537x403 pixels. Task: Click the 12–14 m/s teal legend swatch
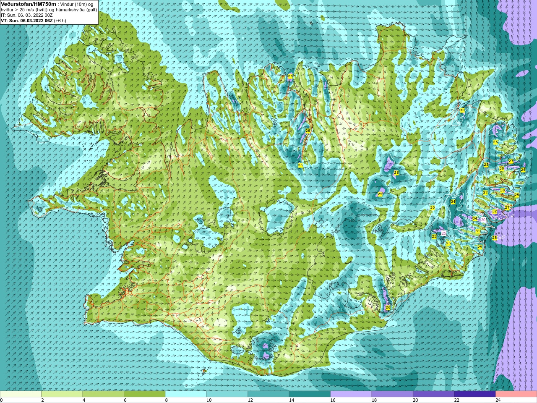coord(268,394)
